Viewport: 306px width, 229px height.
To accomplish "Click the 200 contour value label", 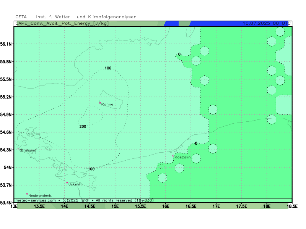I will (x=83, y=127).
